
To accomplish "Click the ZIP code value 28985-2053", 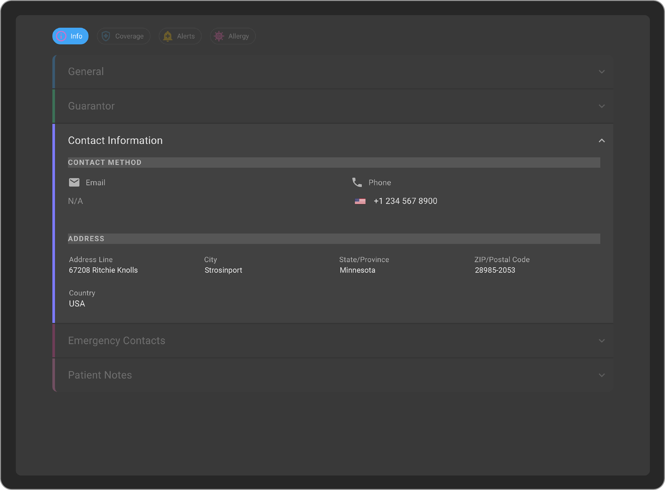I will coord(495,270).
